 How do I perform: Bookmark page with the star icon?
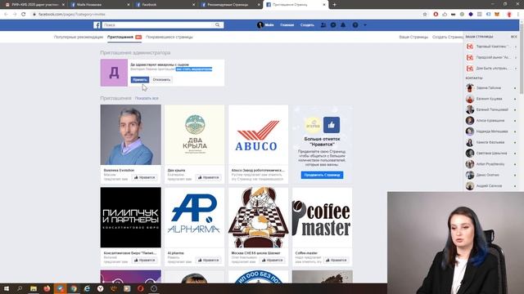pos(425,15)
